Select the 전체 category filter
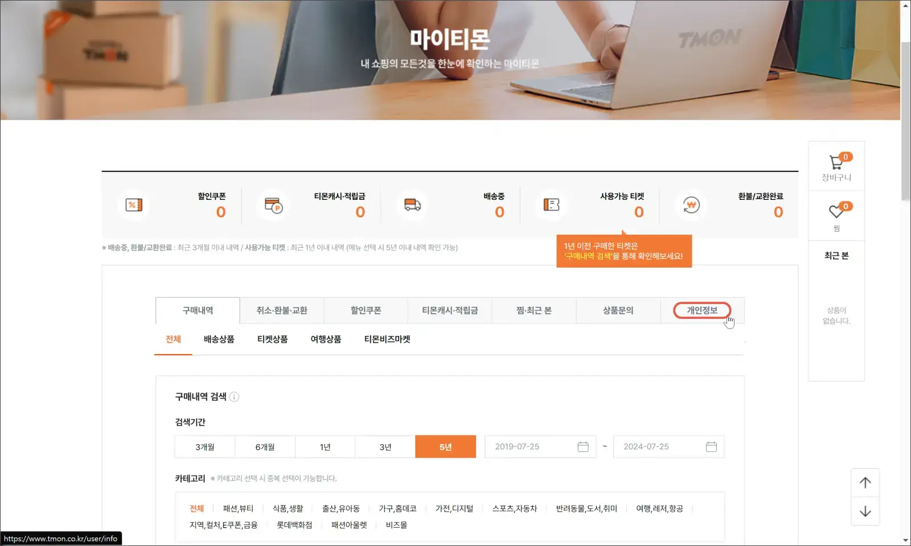Image resolution: width=911 pixels, height=546 pixels. (196, 508)
